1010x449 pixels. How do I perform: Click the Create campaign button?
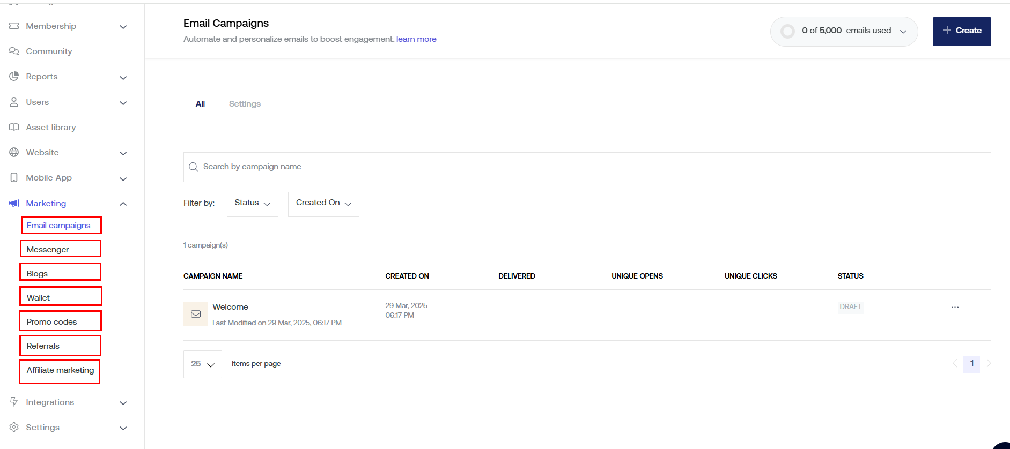pos(961,31)
